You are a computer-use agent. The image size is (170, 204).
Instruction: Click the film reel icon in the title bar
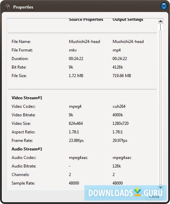click(x=8, y=7)
